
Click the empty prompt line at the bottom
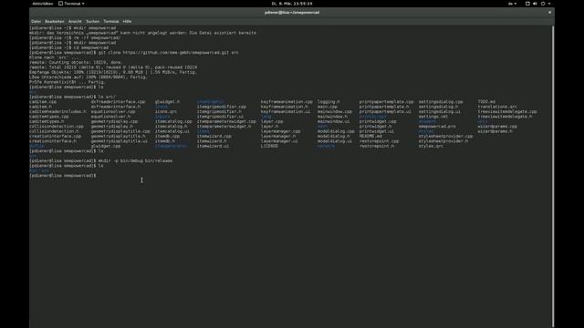click(x=63, y=176)
